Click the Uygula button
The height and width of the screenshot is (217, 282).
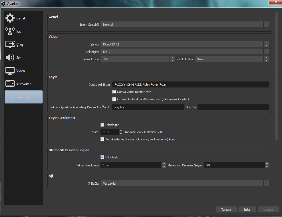pyautogui.click(x=268, y=210)
